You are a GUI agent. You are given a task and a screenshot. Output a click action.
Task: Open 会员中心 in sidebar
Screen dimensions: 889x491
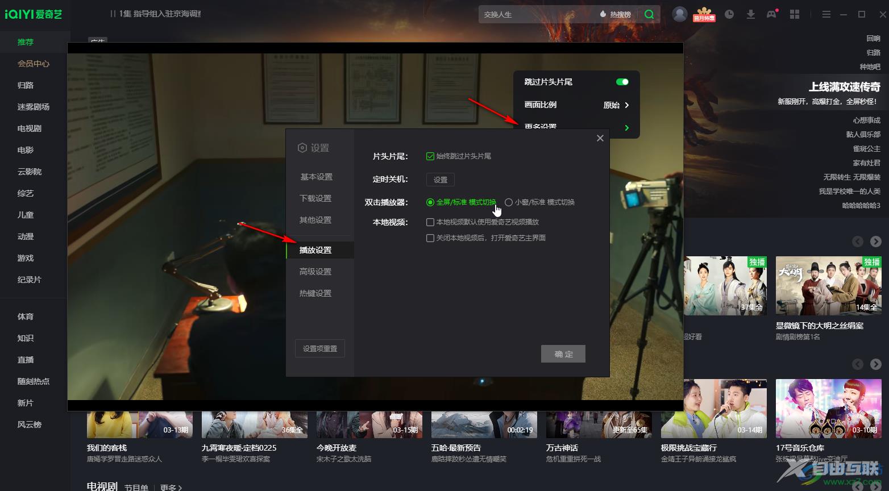coord(34,64)
